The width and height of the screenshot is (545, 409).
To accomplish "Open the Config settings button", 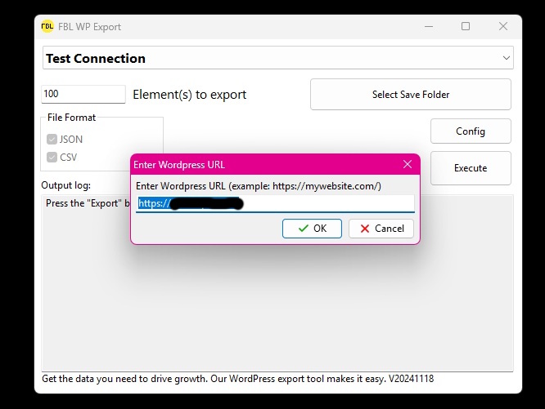I will [x=471, y=131].
